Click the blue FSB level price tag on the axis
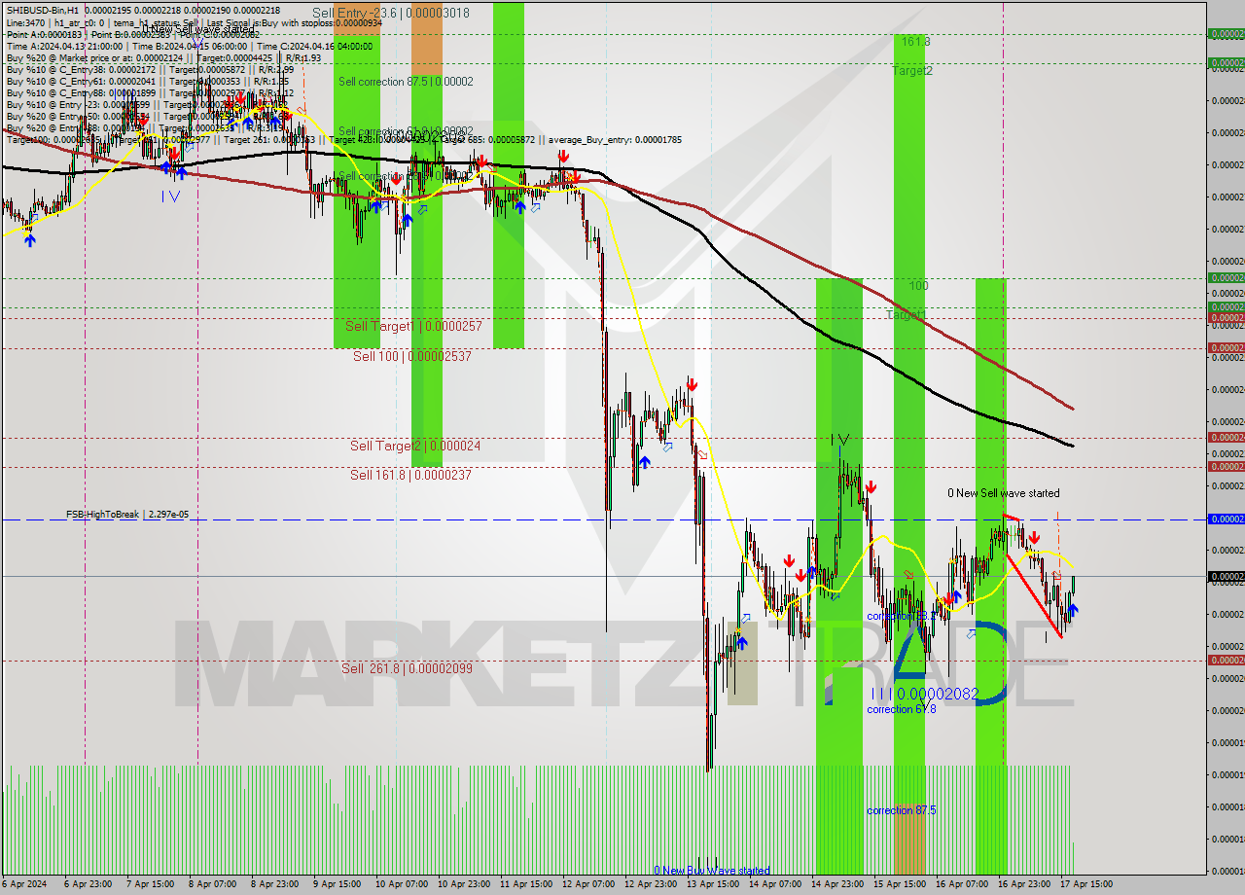The width and height of the screenshot is (1245, 895). 1226,519
